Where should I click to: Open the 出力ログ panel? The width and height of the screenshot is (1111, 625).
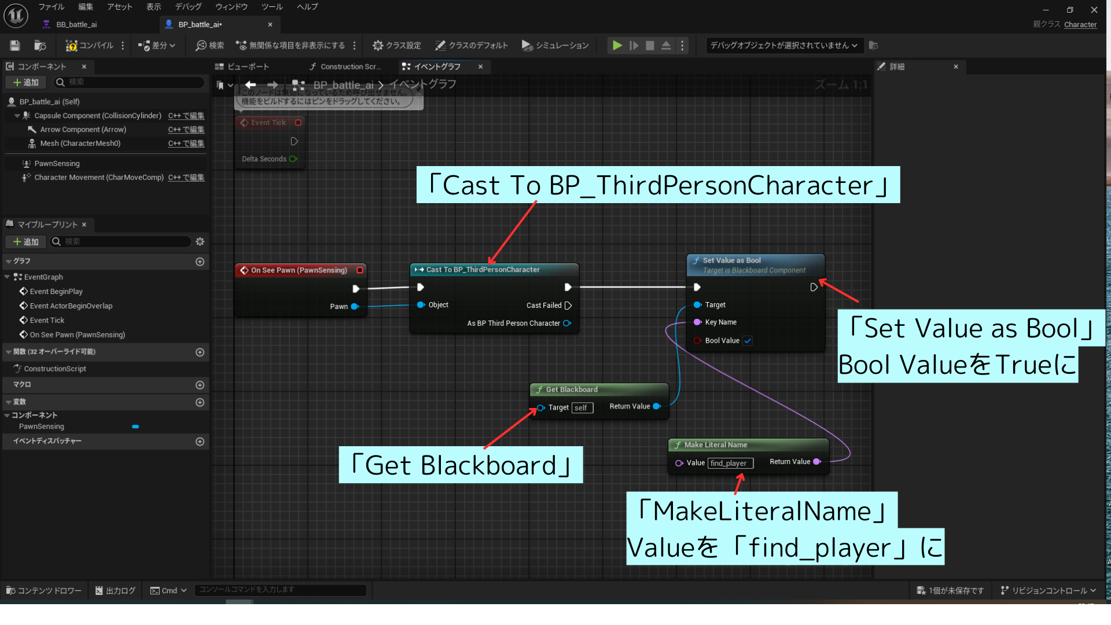pos(115,590)
